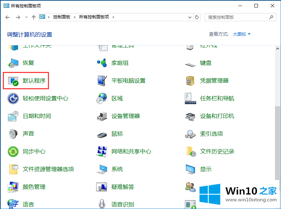
Task: Open the 平板电脑设置 icon
Action: [x=102, y=81]
